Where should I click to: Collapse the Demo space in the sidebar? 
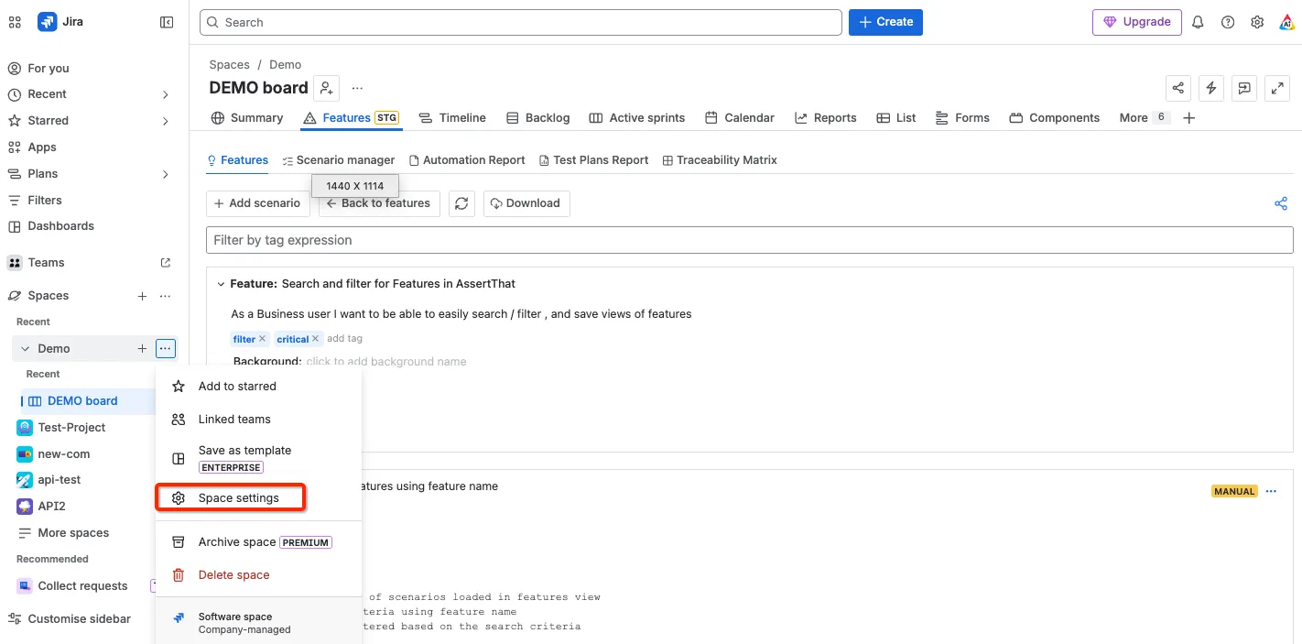click(26, 349)
